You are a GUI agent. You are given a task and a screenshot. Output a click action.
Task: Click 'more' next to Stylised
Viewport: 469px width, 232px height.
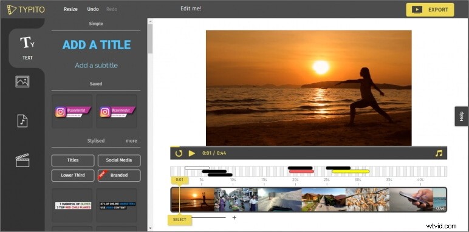[x=131, y=141]
